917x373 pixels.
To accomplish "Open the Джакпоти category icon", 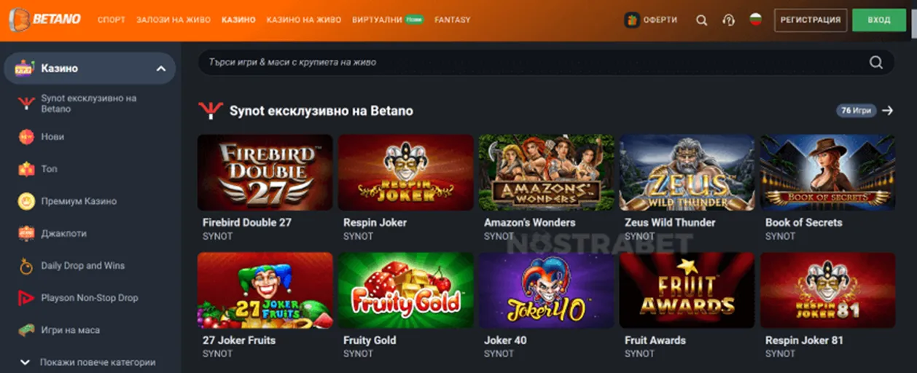I will [26, 233].
